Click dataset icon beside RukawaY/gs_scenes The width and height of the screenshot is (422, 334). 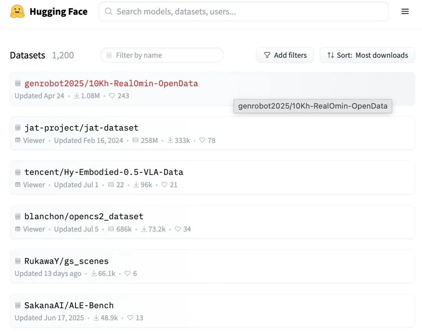tap(18, 261)
